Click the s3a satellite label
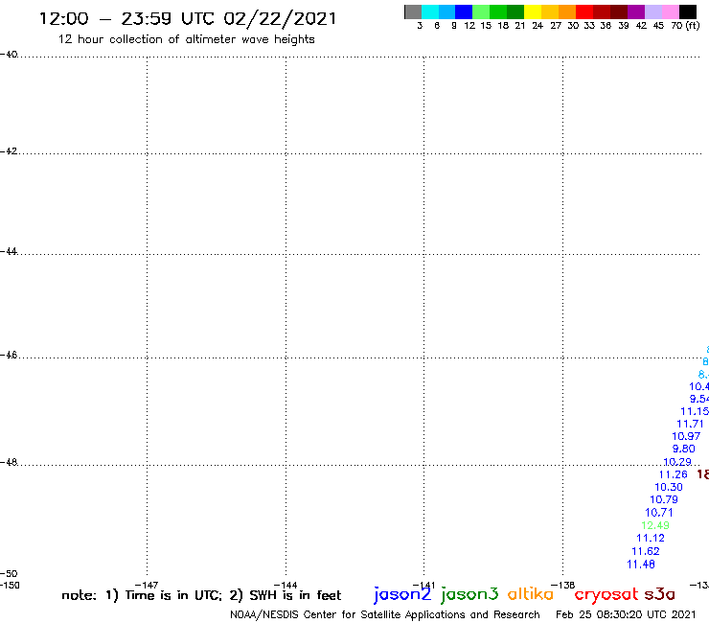The height and width of the screenshot is (623, 709). [x=660, y=594]
